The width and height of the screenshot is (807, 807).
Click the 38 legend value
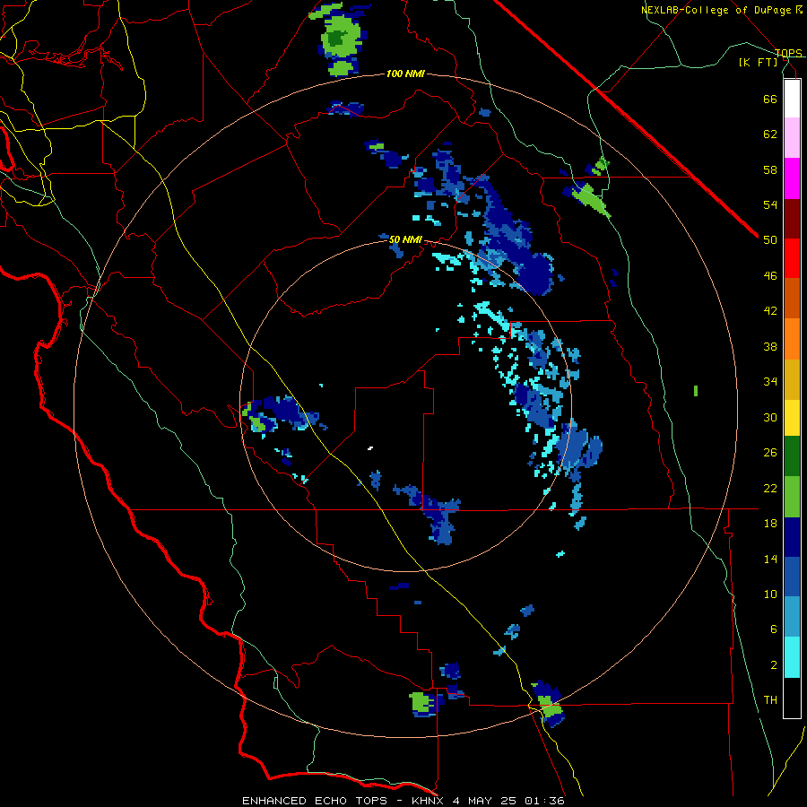click(x=770, y=346)
